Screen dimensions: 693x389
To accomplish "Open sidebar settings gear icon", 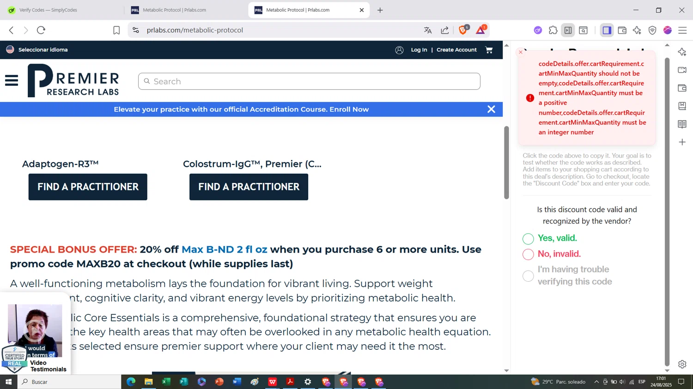I will click(682, 364).
